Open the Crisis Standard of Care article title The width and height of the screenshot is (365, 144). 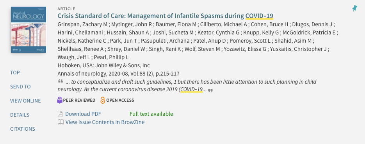pos(165,16)
